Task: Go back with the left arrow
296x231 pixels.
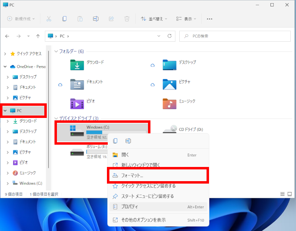Action: (x=7, y=36)
